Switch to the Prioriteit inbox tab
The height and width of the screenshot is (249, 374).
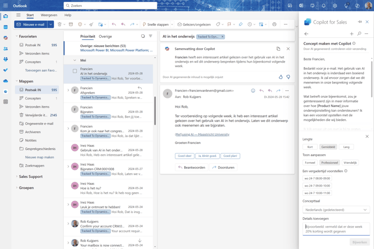[x=88, y=36]
